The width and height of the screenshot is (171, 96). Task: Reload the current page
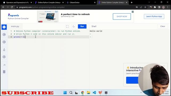pyautogui.click(x=12, y=7)
